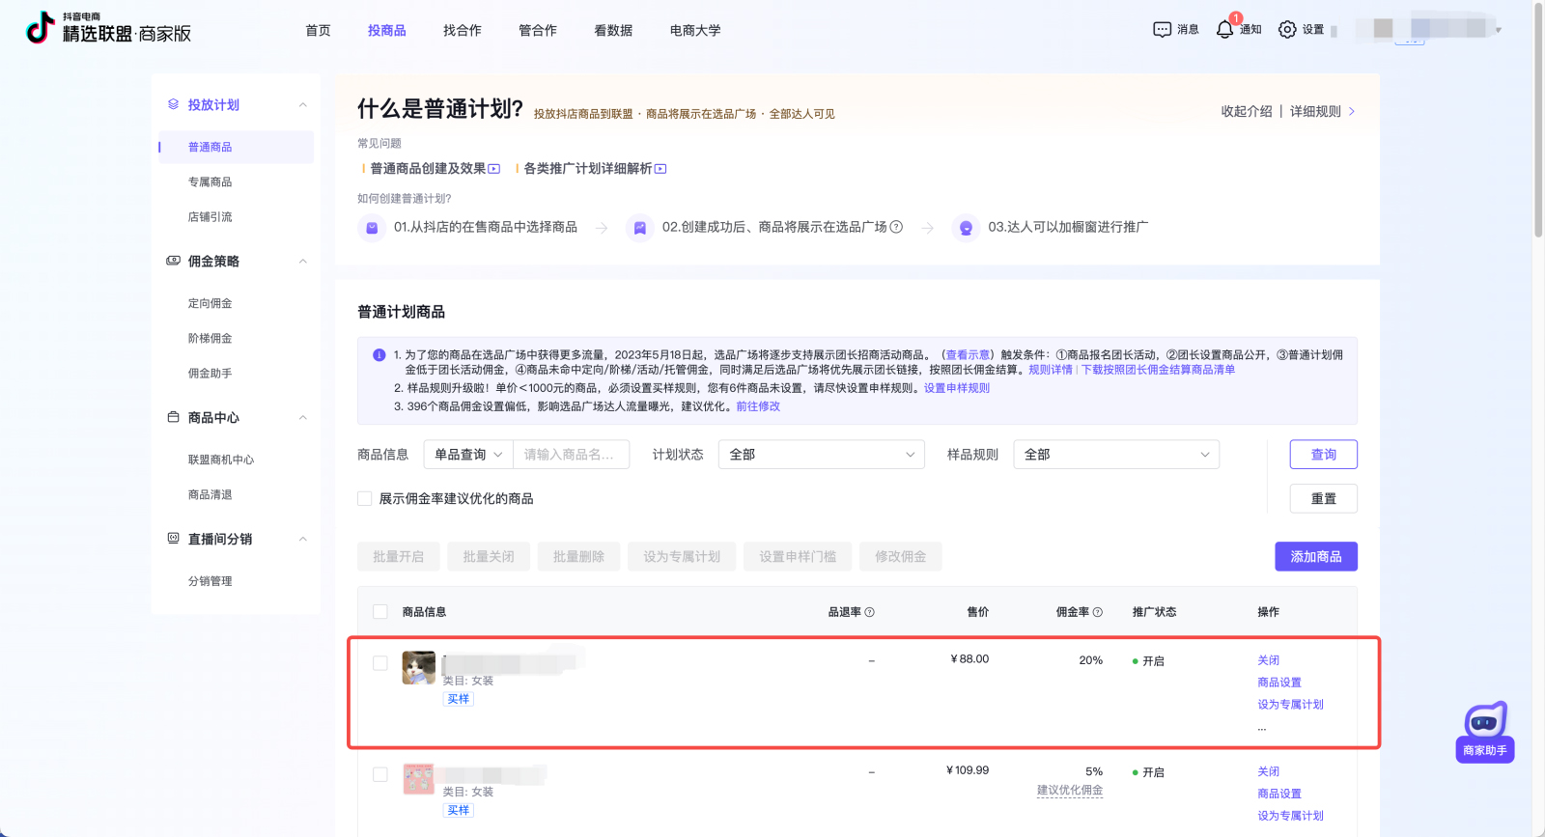Screen dimensions: 1545x837
Task: Click the 商品中心 box icon
Action: pyautogui.click(x=174, y=417)
